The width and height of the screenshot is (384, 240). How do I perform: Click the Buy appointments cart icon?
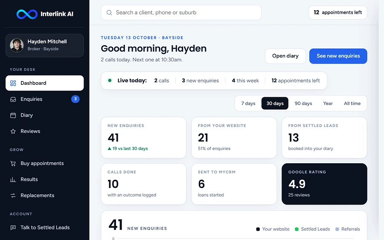pos(13,163)
